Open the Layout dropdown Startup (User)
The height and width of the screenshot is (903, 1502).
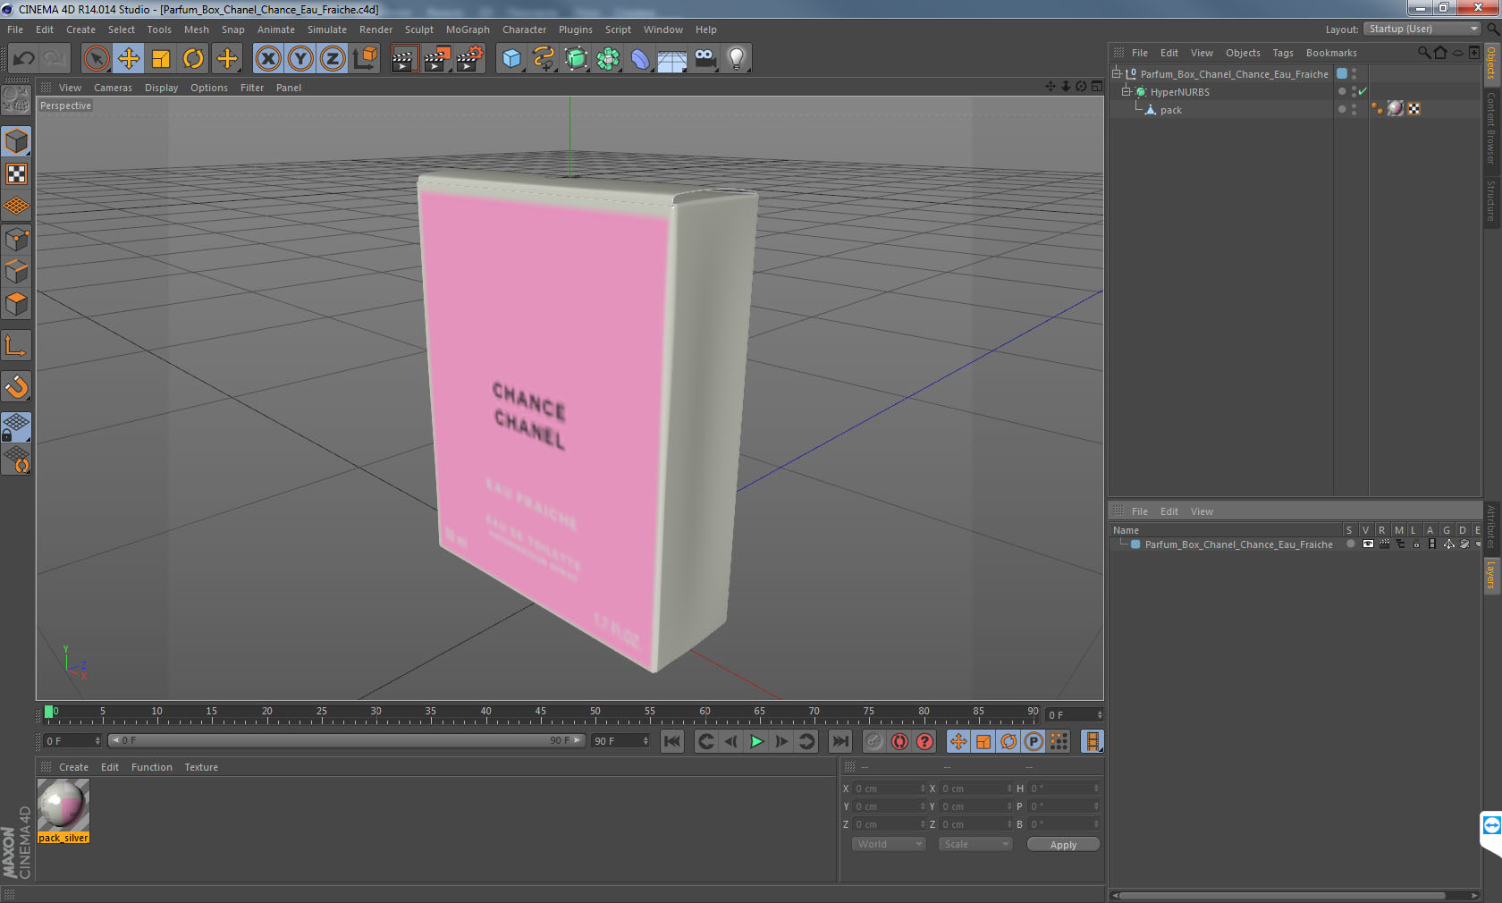click(x=1422, y=29)
